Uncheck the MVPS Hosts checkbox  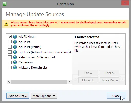(x=10, y=37)
